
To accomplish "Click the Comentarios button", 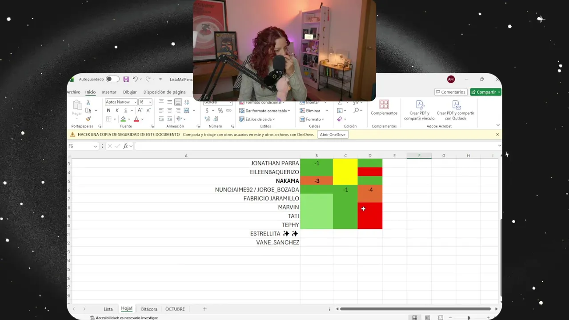I will click(450, 92).
